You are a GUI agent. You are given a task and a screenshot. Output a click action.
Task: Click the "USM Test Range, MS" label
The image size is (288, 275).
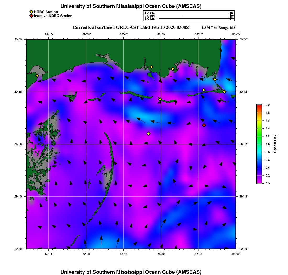[x=219, y=28]
